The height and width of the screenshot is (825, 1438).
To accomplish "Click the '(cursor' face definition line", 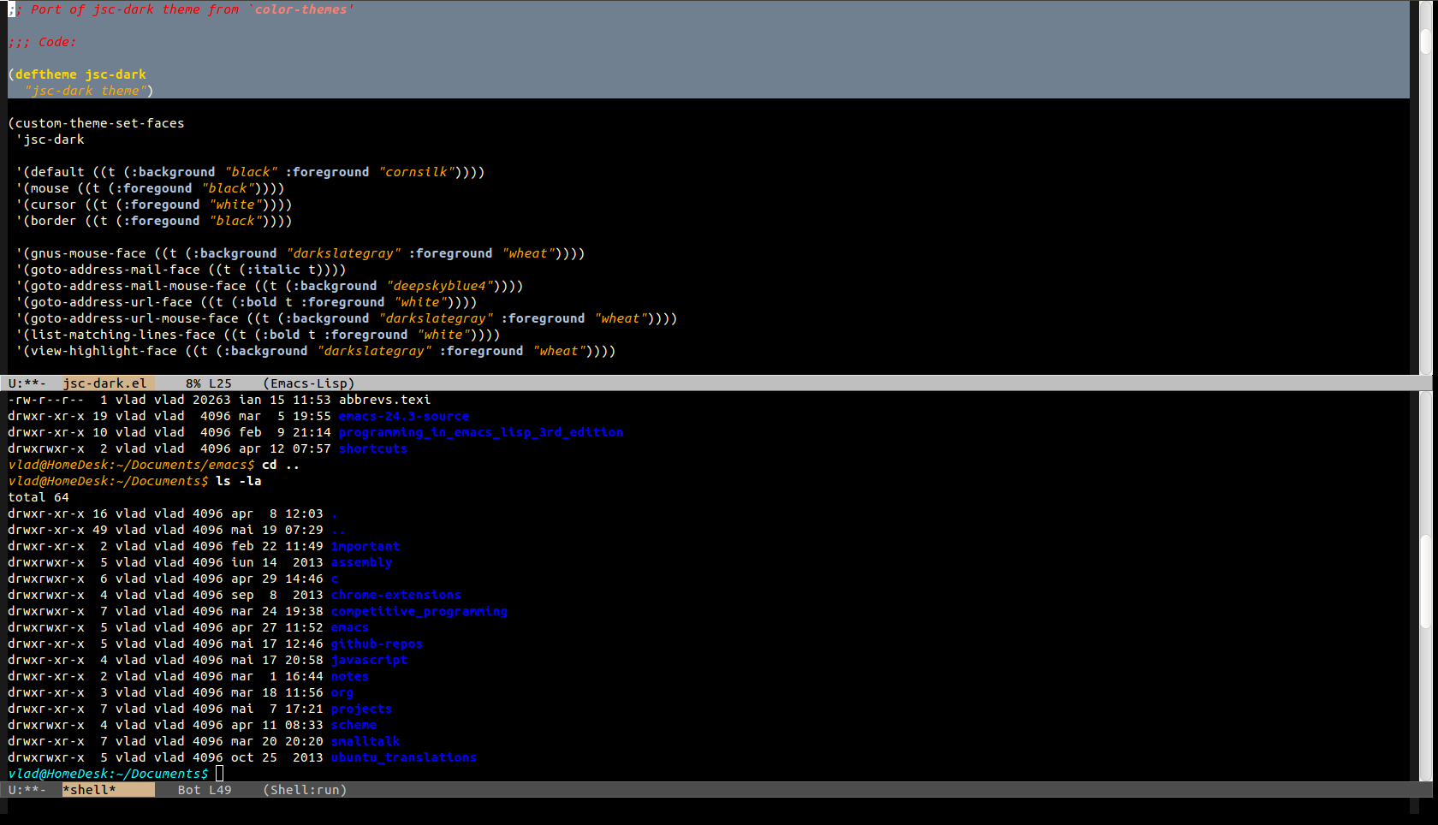I will pyautogui.click(x=154, y=205).
